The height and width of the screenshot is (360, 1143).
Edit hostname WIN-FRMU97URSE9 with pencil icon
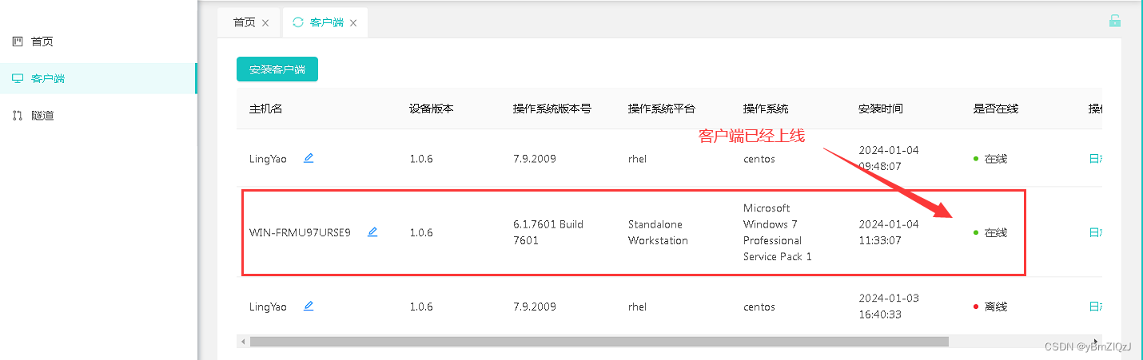(x=372, y=232)
